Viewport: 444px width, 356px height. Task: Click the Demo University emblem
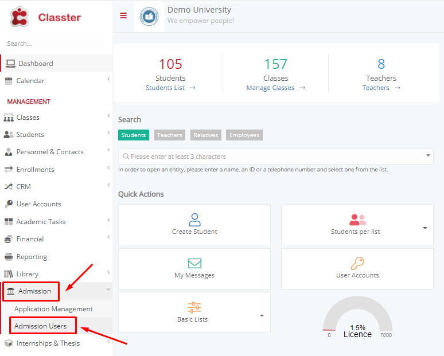click(x=149, y=17)
